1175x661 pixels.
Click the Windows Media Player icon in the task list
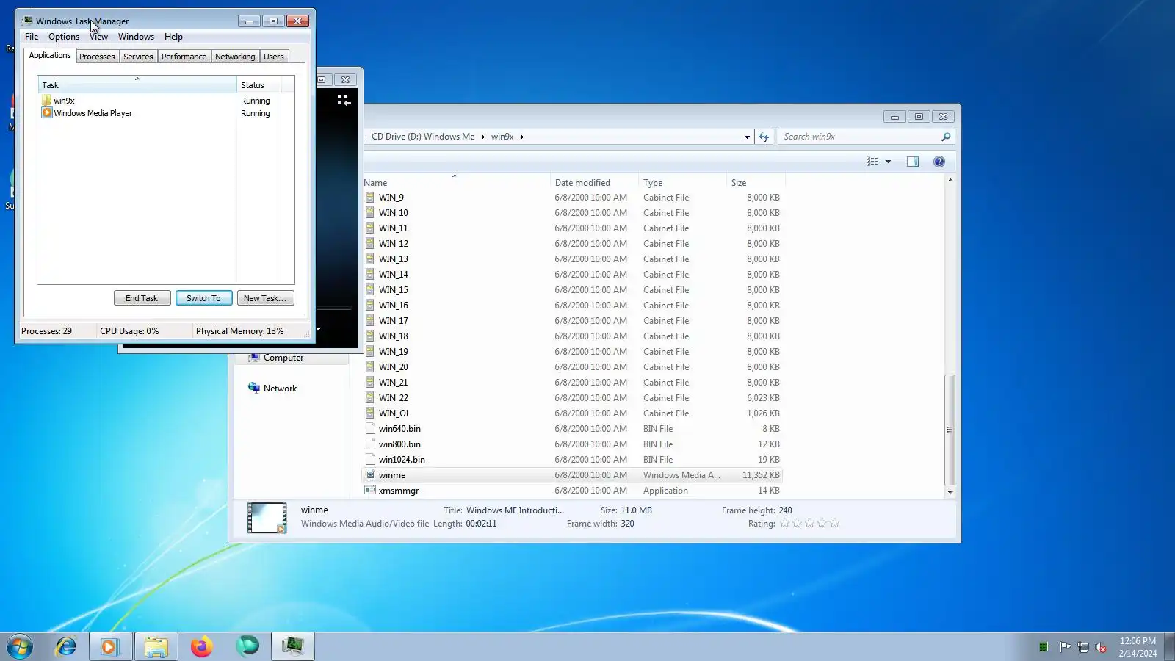click(x=47, y=113)
